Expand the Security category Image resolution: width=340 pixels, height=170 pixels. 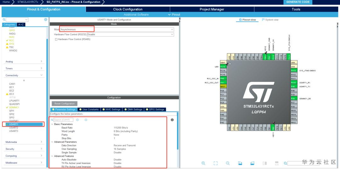click(x=24, y=149)
